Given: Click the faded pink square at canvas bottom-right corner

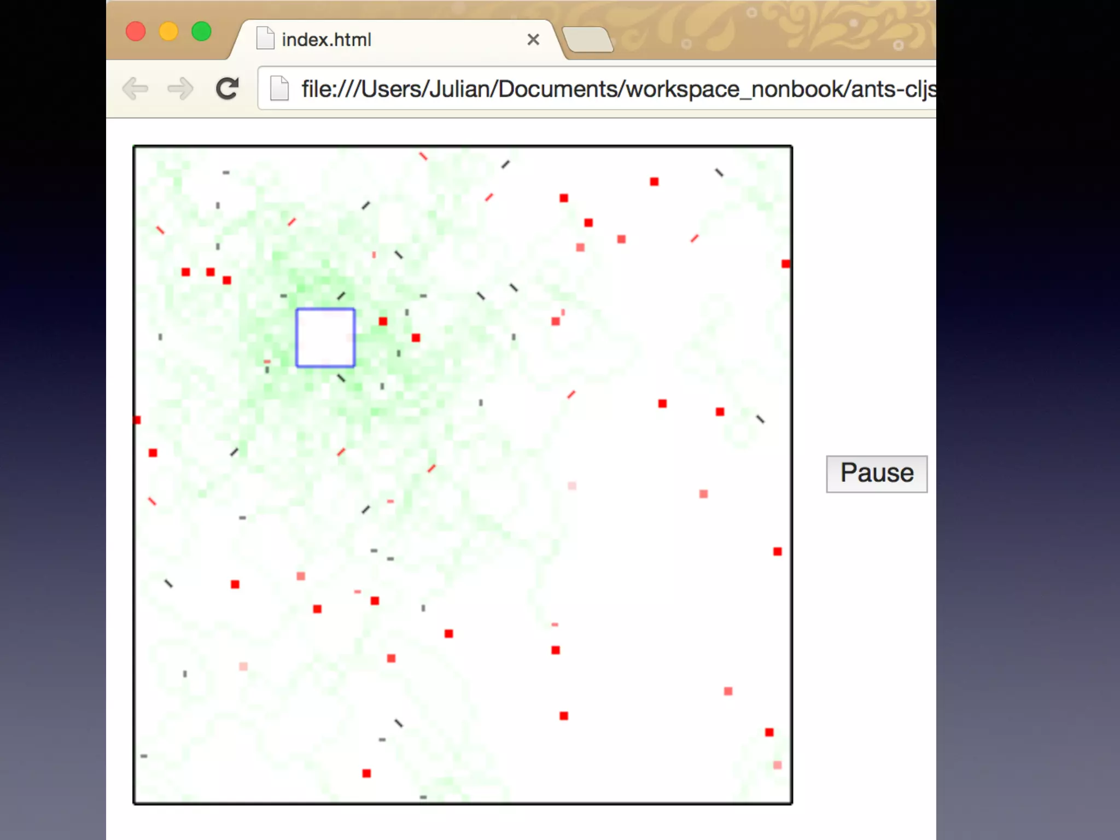Looking at the screenshot, I should (778, 765).
